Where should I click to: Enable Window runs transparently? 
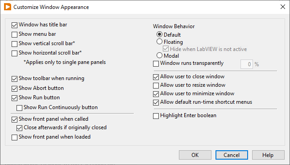pos(156,63)
